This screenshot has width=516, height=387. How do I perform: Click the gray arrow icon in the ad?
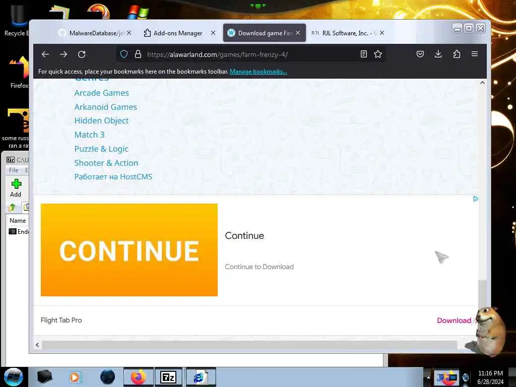tap(441, 256)
